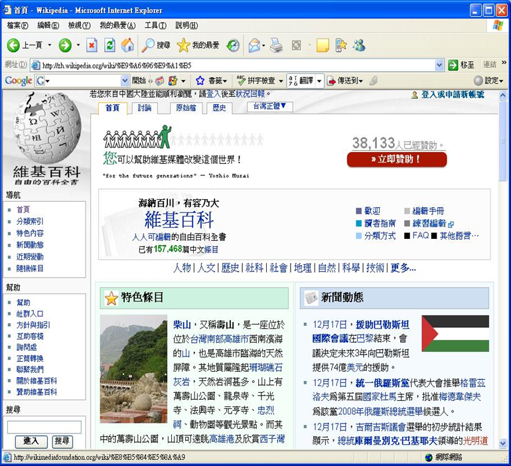The width and height of the screenshot is (511, 466).
Task: Expand the 翻譯 dropdown arrow
Action: 319,81
